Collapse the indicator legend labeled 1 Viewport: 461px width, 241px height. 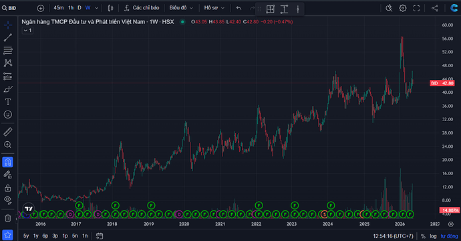[27, 31]
